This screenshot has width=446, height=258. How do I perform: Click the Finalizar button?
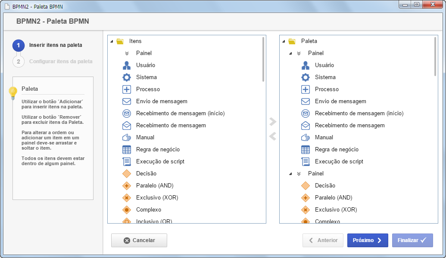412,240
